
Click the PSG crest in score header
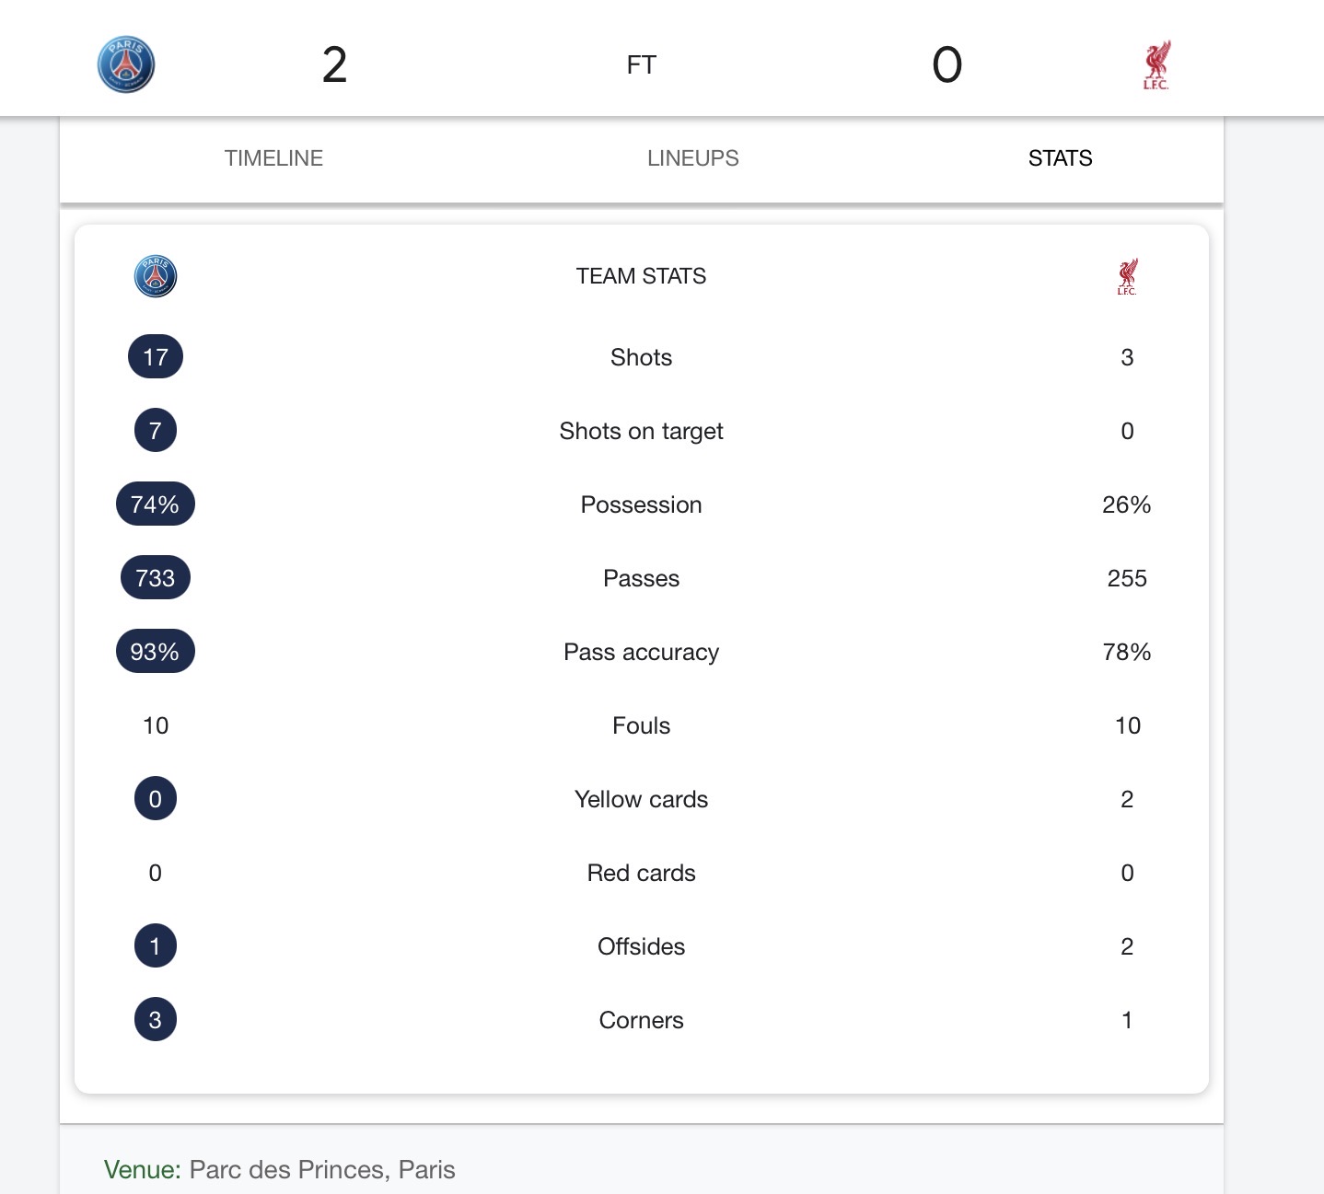pyautogui.click(x=126, y=64)
